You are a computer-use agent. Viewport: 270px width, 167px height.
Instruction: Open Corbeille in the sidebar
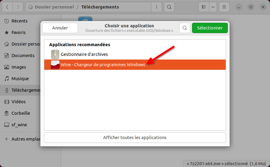click(x=20, y=113)
